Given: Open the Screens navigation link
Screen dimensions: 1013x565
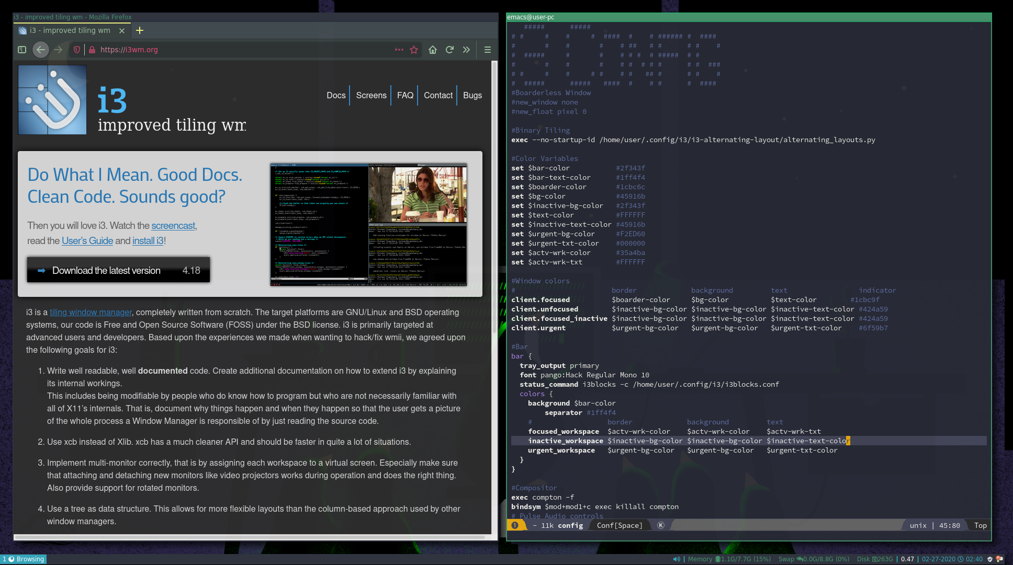Looking at the screenshot, I should tap(372, 95).
